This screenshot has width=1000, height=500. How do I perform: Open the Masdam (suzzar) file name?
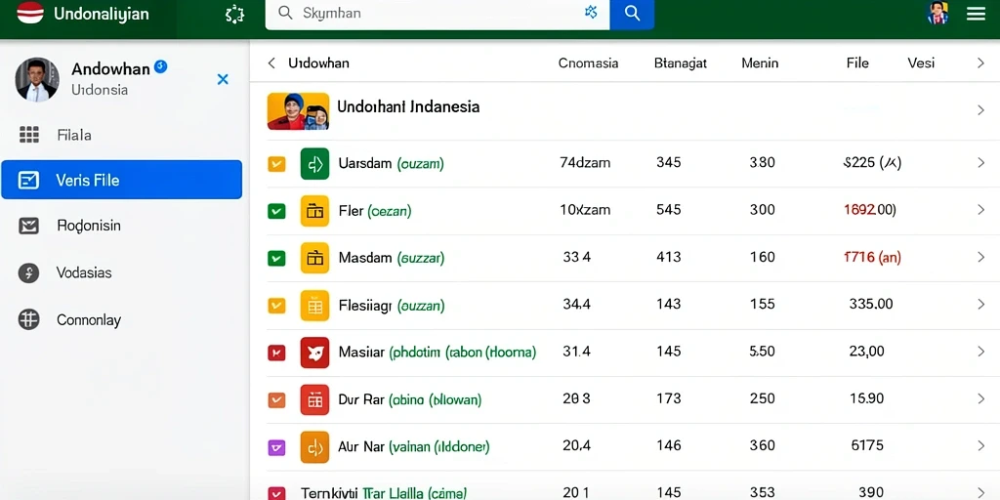coord(392,258)
